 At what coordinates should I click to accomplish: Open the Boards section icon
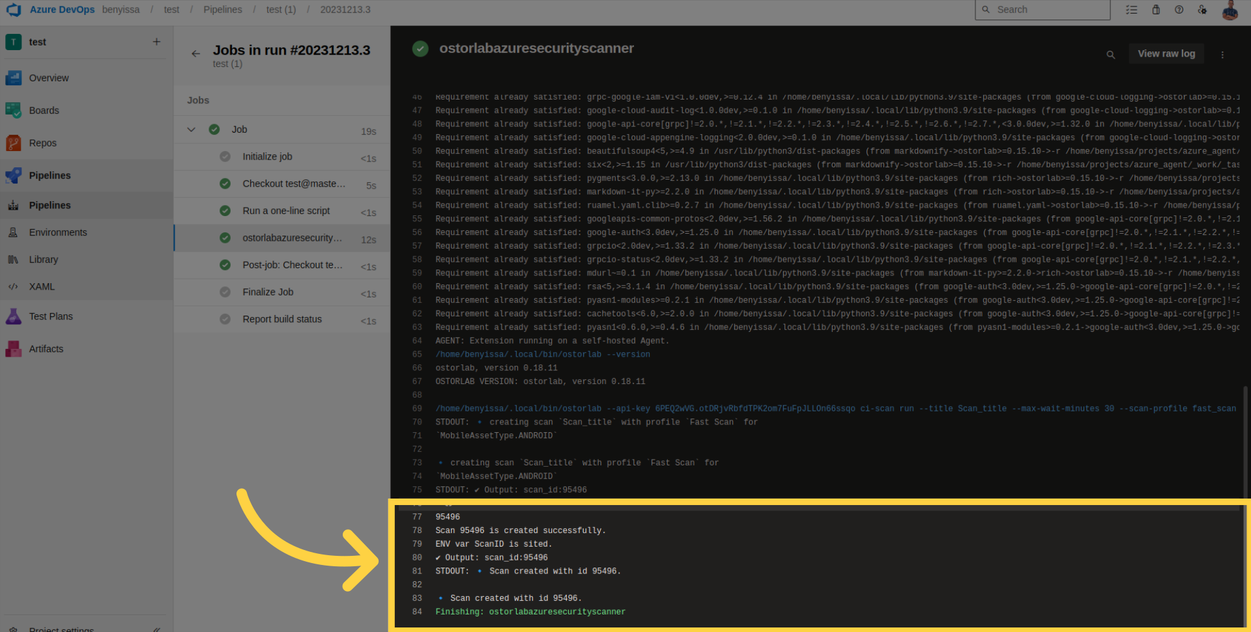coord(13,110)
